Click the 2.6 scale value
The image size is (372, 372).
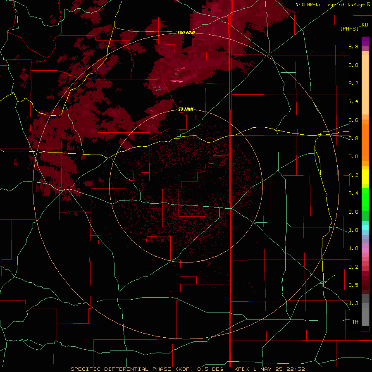click(x=353, y=212)
